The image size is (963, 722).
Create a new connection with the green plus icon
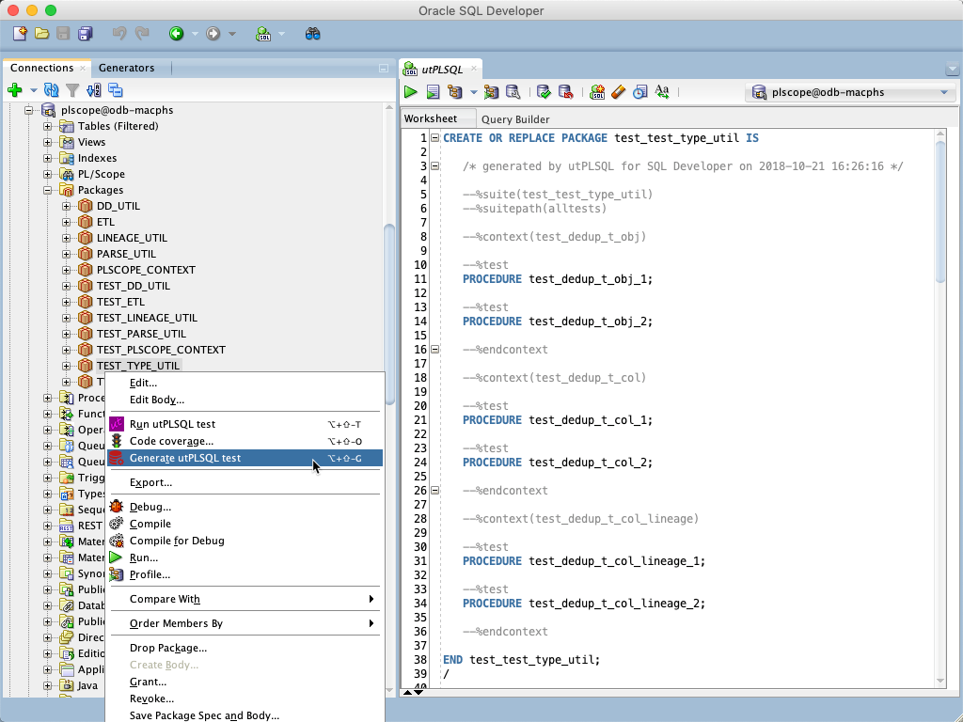pos(14,90)
